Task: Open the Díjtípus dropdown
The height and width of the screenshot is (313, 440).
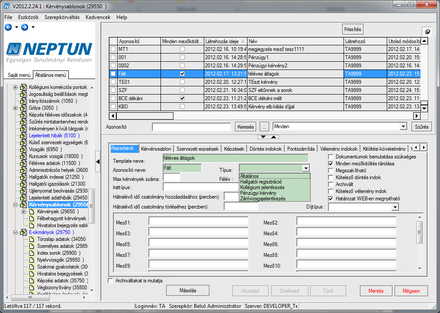Action: [395, 207]
